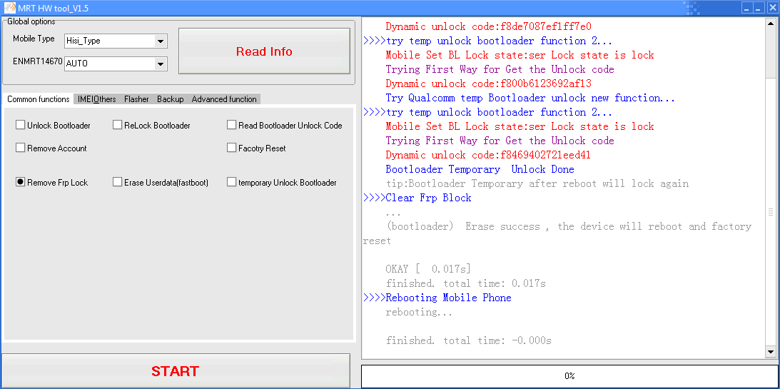Click 'Dynamic unlock code:f8469402721eed41' log line
This screenshot has height=389, width=780.
[x=488, y=155]
